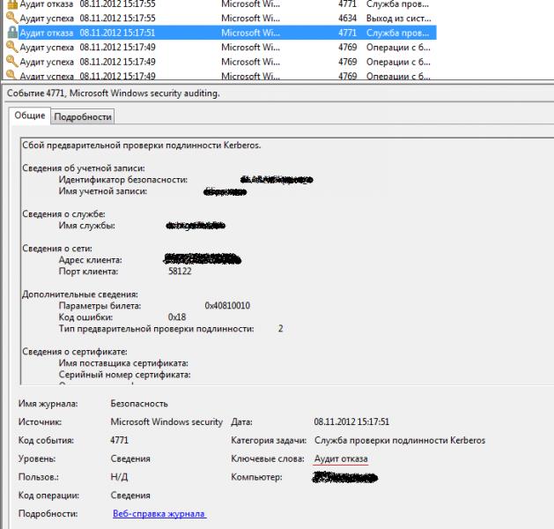The image size is (554, 529).
Task: Click the Событие 4771 details header
Action: coord(114,93)
